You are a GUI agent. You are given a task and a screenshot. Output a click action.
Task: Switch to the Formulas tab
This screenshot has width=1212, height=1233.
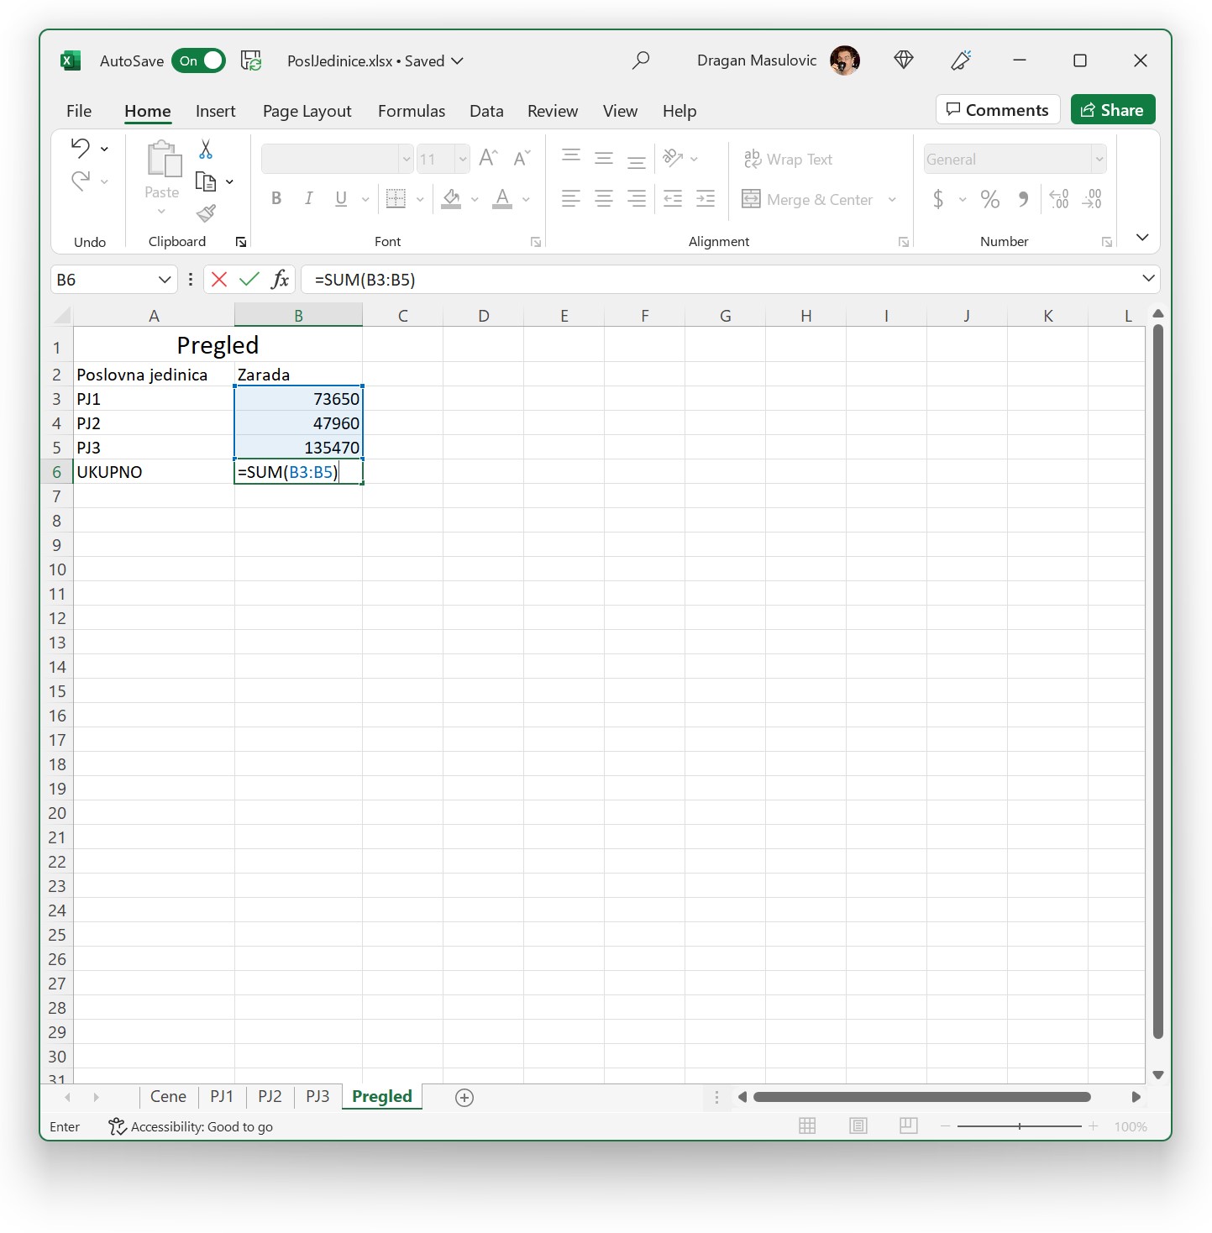coord(412,111)
